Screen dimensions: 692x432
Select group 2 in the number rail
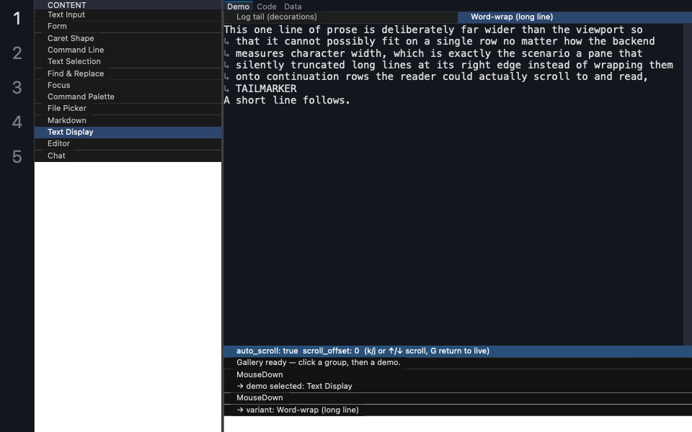tap(17, 53)
